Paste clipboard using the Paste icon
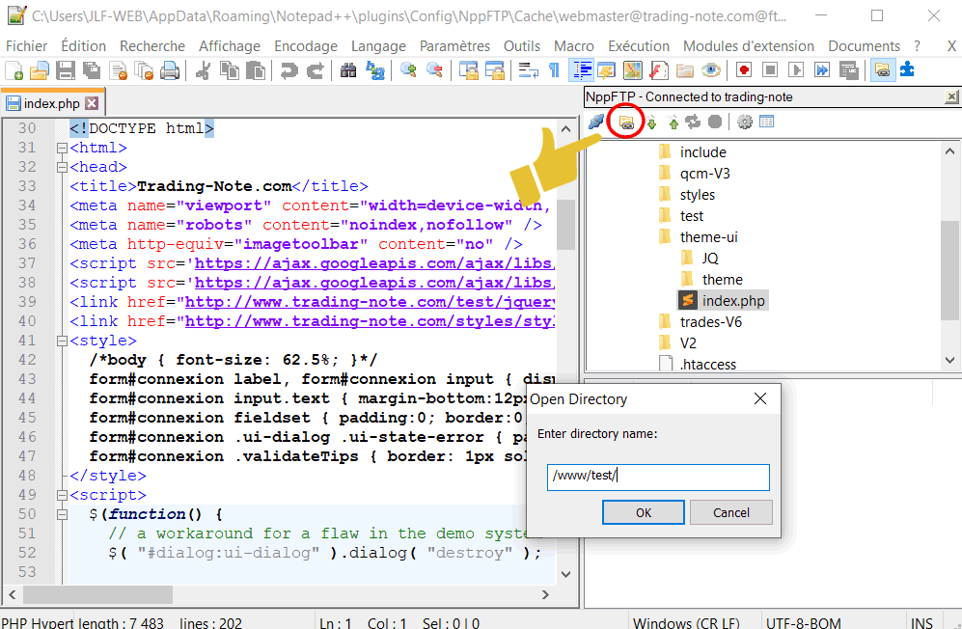Viewport: 962px width, 629px height. tap(256, 70)
